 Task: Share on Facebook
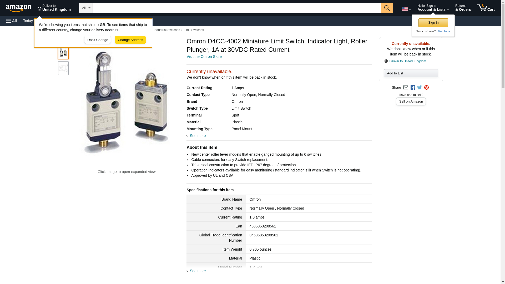[413, 88]
